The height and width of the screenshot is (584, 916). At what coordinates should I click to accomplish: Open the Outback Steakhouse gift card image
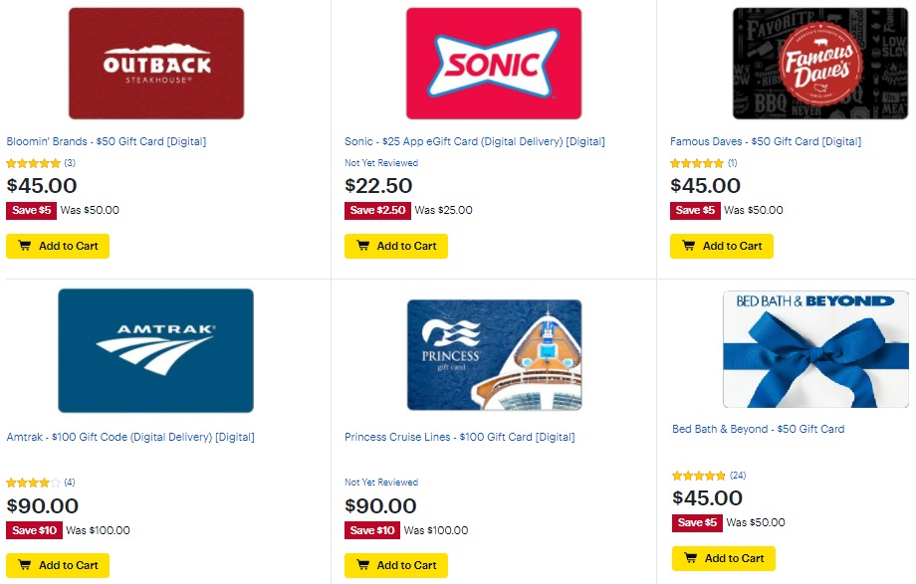pos(154,63)
